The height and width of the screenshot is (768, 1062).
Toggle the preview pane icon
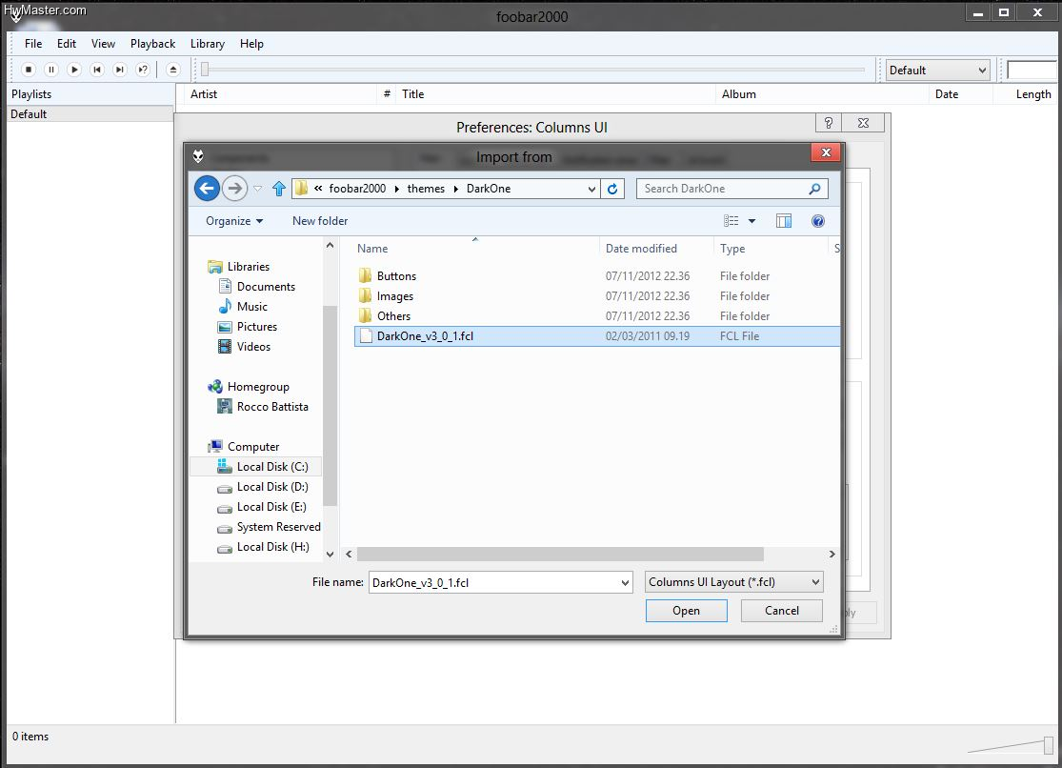(x=784, y=221)
